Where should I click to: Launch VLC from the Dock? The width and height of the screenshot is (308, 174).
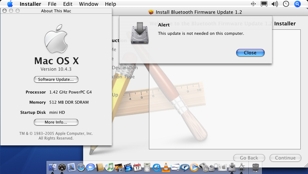[166, 167]
